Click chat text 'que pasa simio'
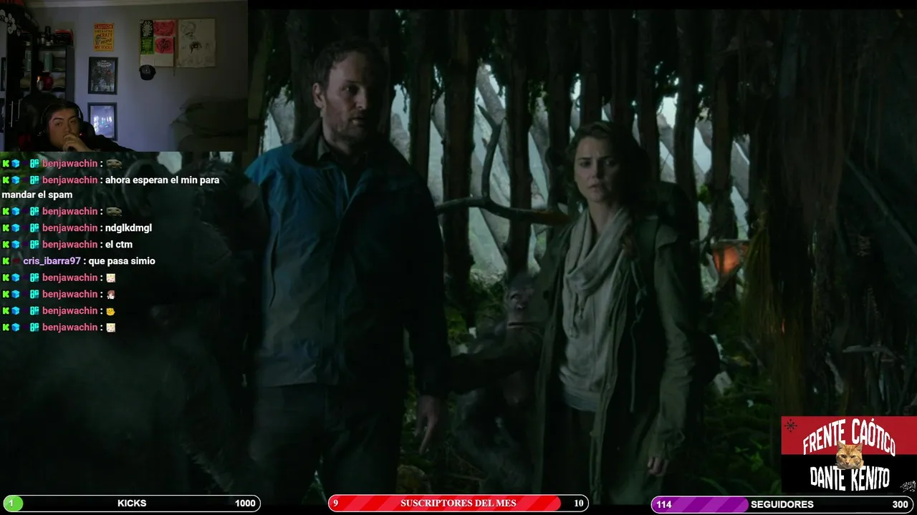 122,261
